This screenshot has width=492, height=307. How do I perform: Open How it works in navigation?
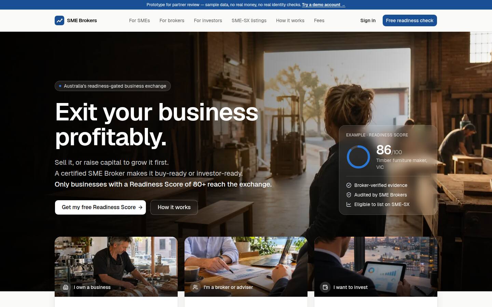290,20
